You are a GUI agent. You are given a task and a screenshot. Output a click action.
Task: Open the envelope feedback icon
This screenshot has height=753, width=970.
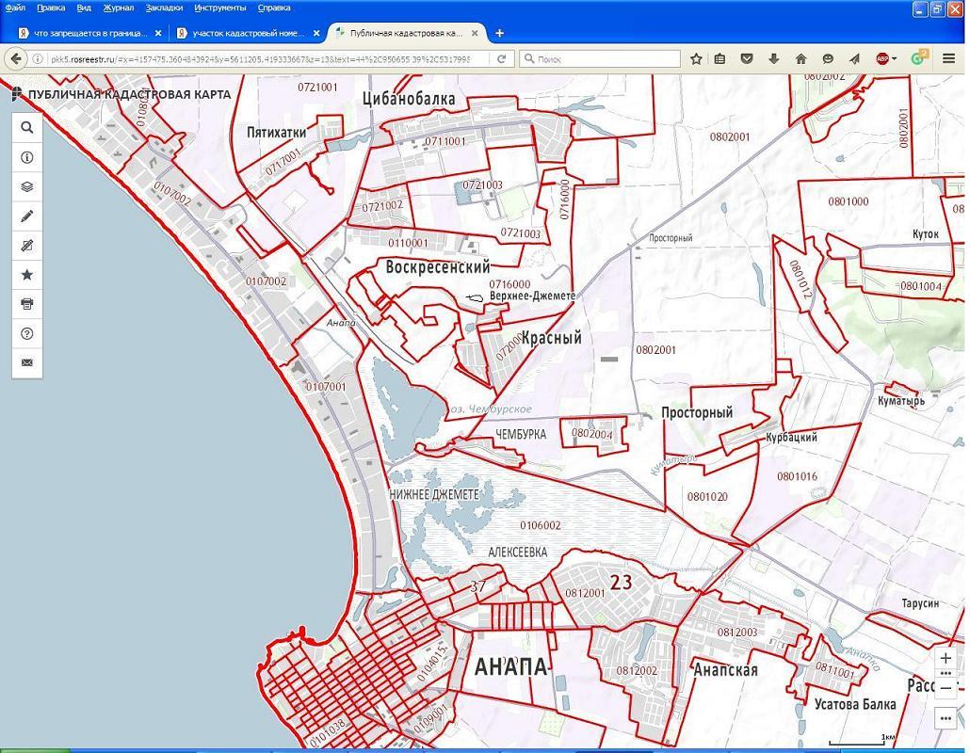point(26,362)
